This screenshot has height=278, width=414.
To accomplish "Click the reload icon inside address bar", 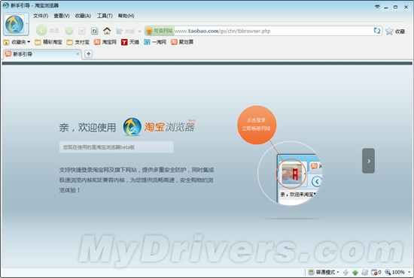I will [377, 31].
